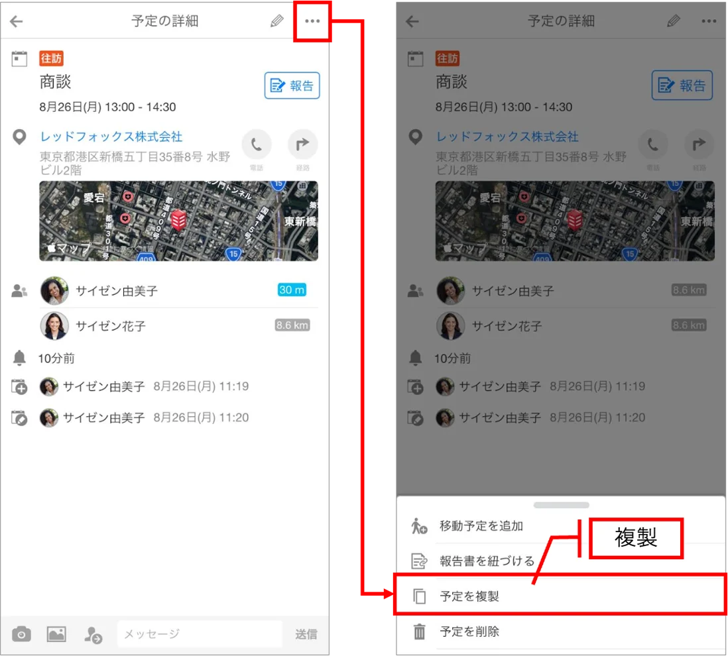Viewport: 728px width, 656px height.
Task: Tap the bottom sheet drag handle
Action: 562,505
